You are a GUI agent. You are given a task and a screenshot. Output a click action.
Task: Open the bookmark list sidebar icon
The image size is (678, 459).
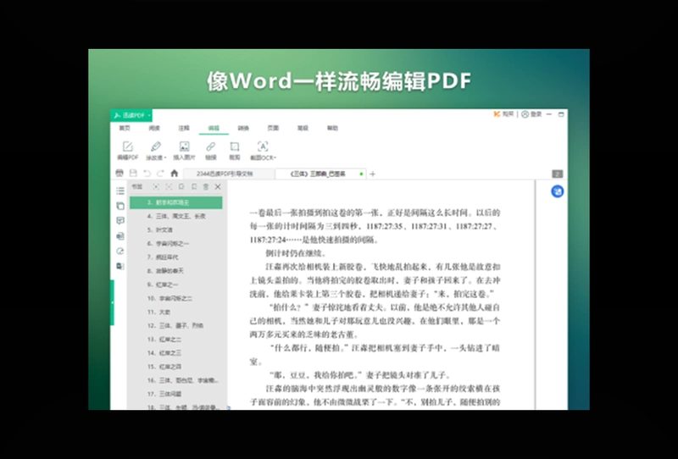(x=120, y=191)
